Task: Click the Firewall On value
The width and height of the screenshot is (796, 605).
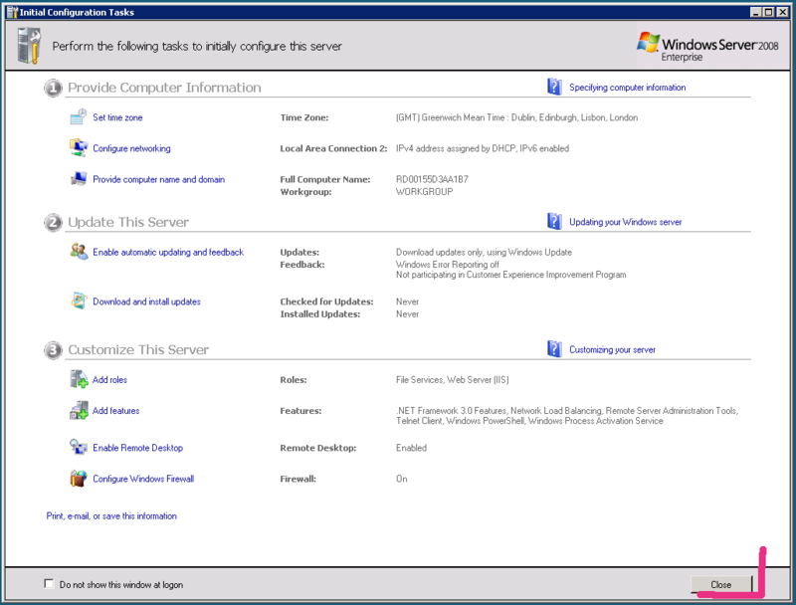Action: tap(402, 479)
